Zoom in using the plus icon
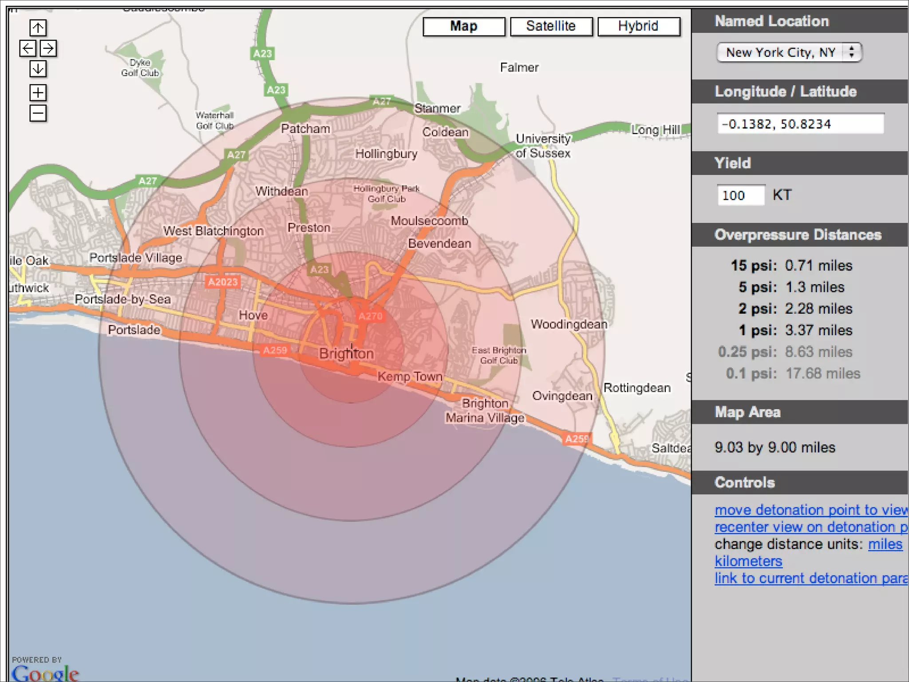 [38, 92]
